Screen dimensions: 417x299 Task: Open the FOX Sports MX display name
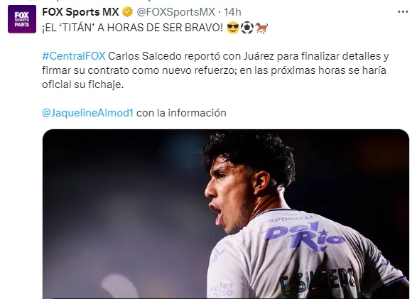tap(80, 12)
